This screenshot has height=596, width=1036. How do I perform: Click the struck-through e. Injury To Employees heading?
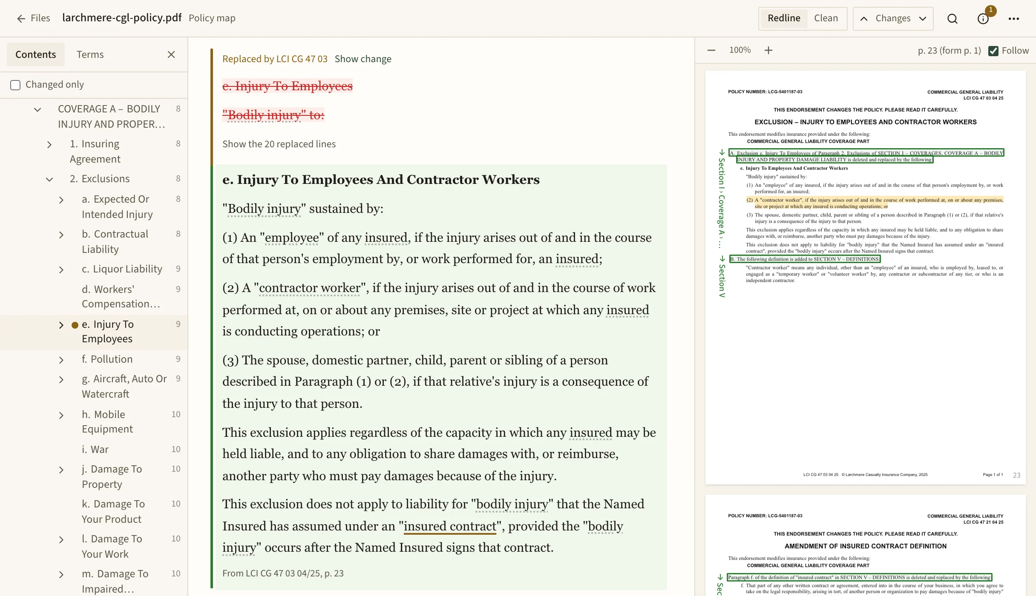click(288, 86)
